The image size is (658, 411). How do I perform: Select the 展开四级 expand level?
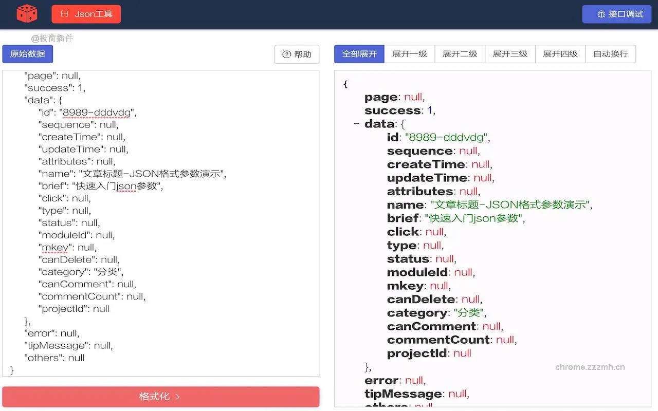560,53
